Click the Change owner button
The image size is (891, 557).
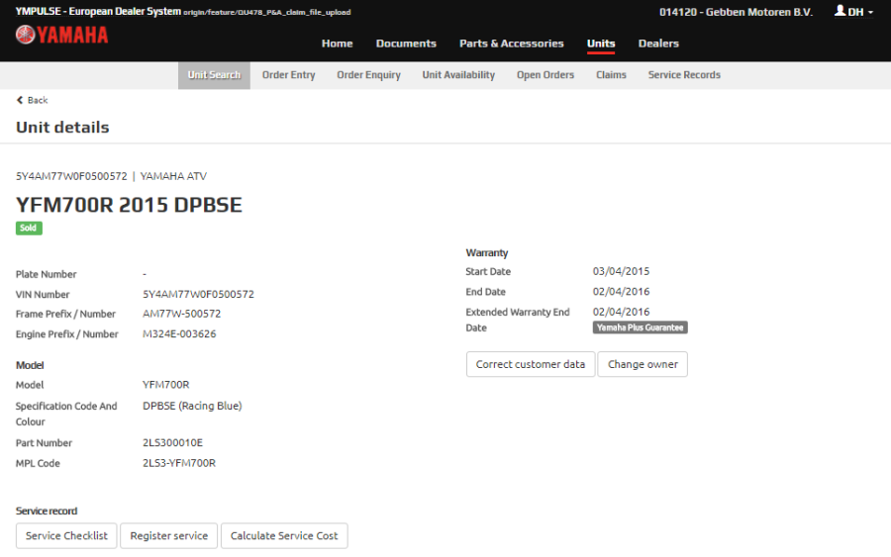tap(643, 364)
